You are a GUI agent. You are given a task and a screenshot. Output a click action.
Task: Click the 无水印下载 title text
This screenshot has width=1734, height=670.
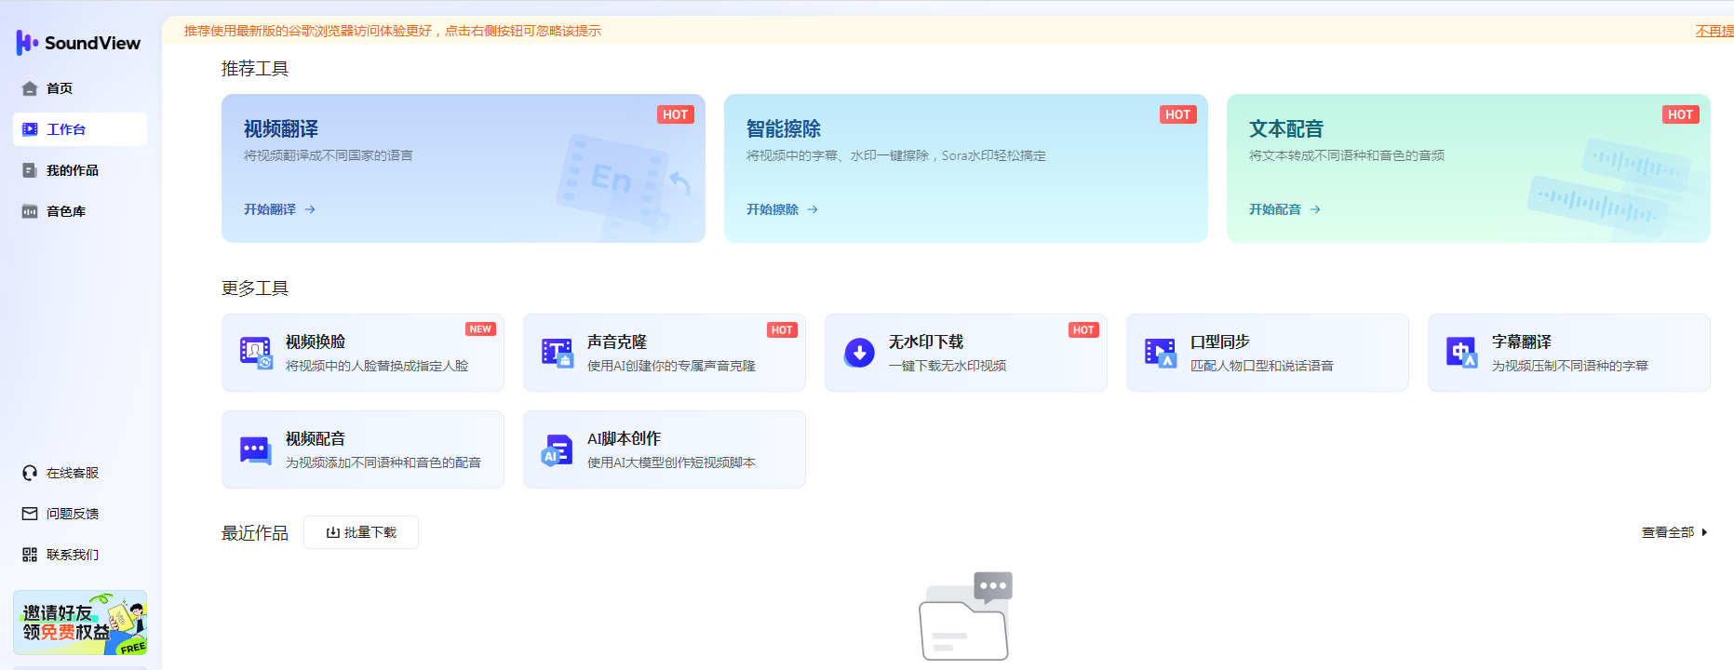click(x=926, y=342)
